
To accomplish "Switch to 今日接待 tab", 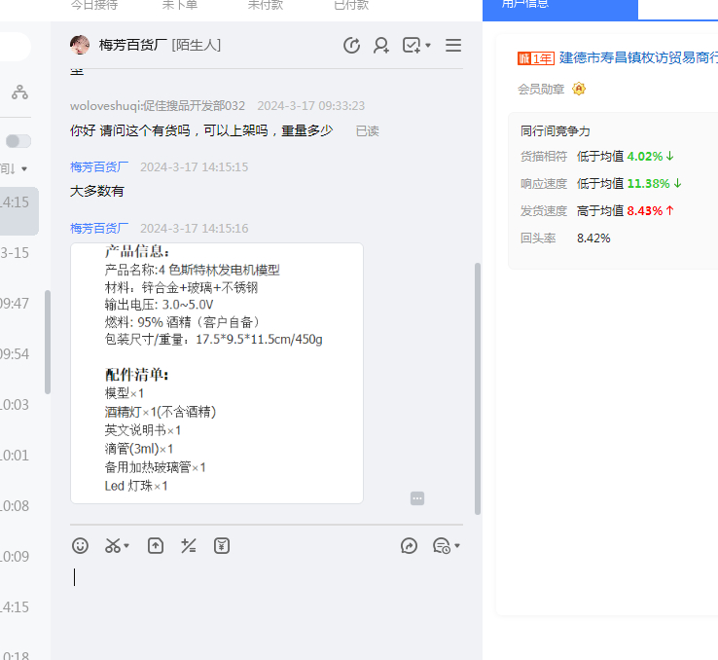I will 94,5.
